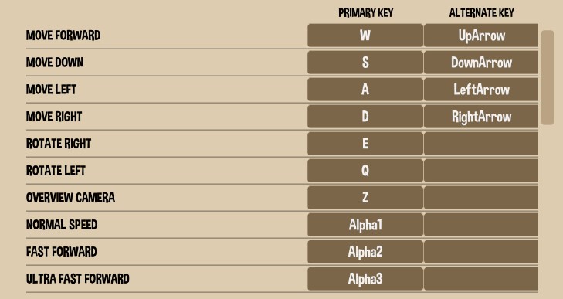
Task: Click the S key for Move Down
Action: click(365, 62)
